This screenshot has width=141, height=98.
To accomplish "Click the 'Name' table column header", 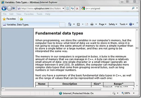I will click(x=42, y=84).
